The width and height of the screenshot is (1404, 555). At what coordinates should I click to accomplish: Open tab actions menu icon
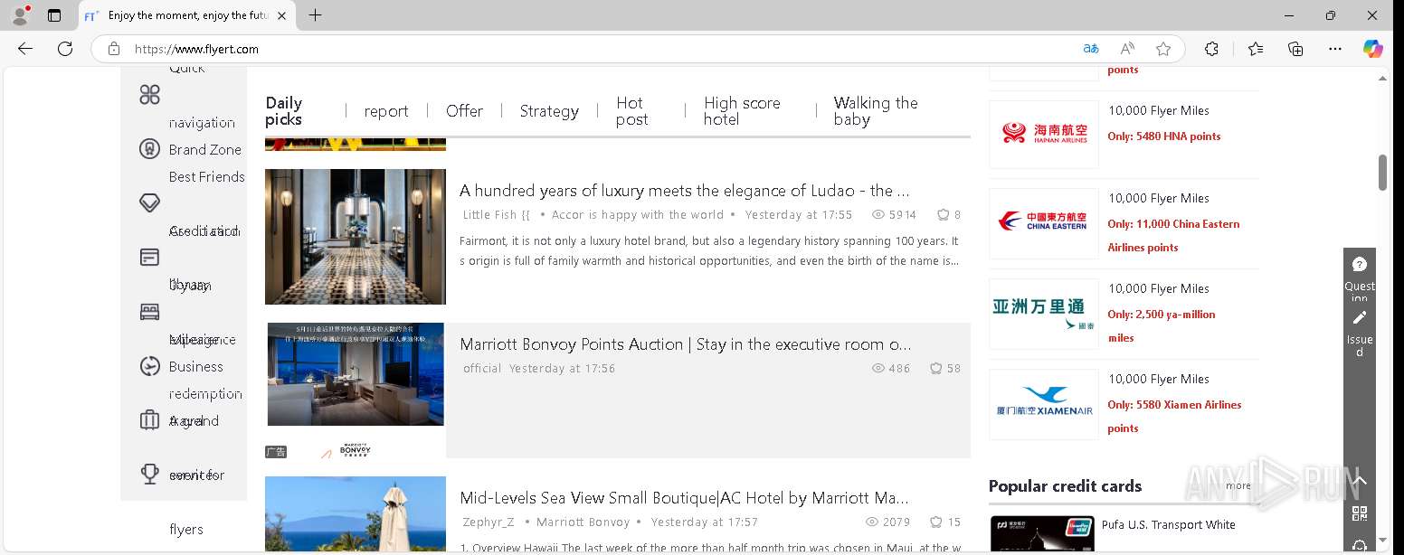pyautogui.click(x=54, y=15)
